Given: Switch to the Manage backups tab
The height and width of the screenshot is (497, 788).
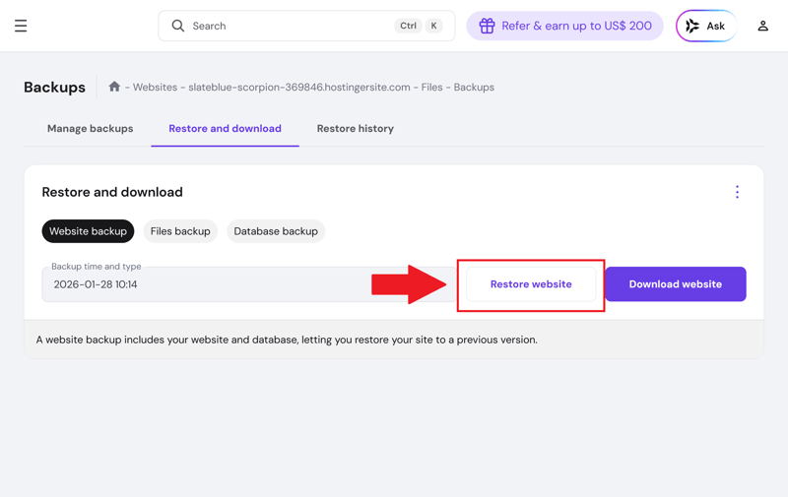Looking at the screenshot, I should coord(90,129).
